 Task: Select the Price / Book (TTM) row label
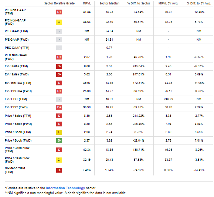tap(18, 132)
